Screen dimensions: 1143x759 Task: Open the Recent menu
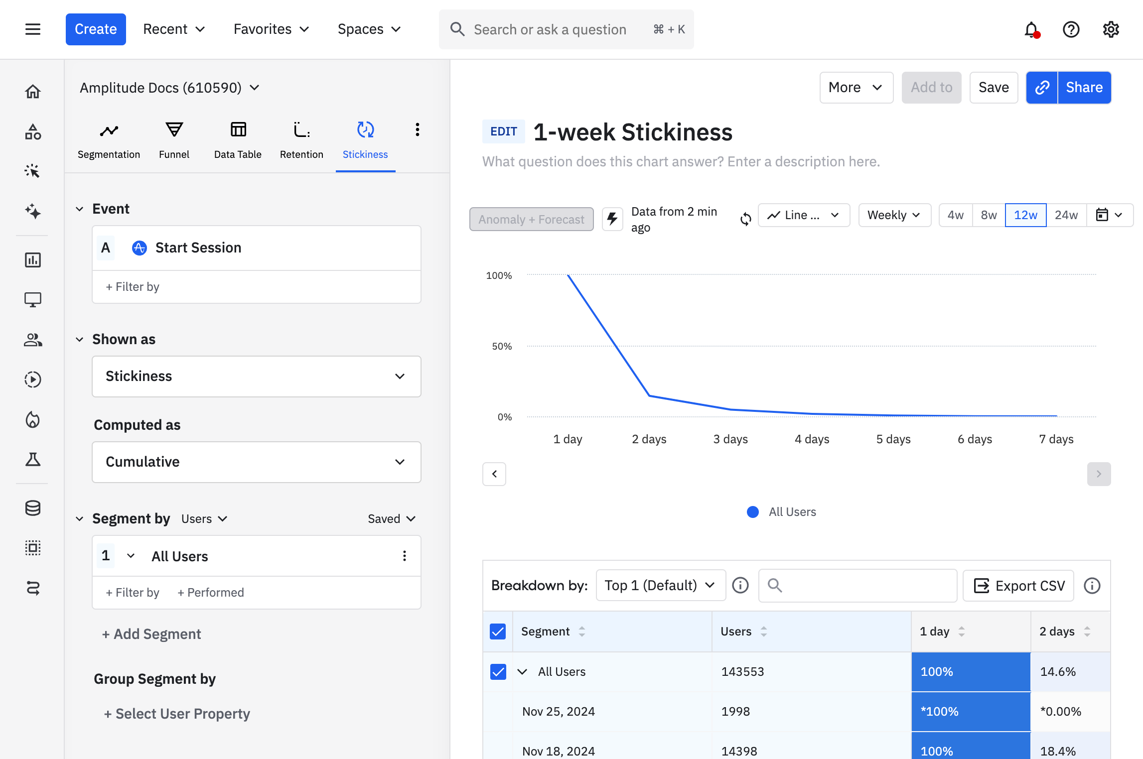coord(173,29)
